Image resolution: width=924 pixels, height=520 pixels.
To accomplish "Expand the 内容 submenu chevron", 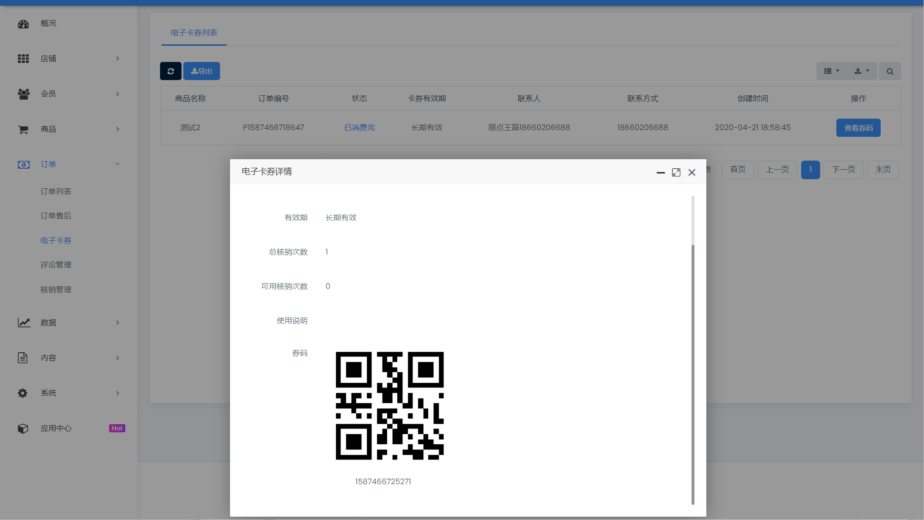I will coord(118,358).
